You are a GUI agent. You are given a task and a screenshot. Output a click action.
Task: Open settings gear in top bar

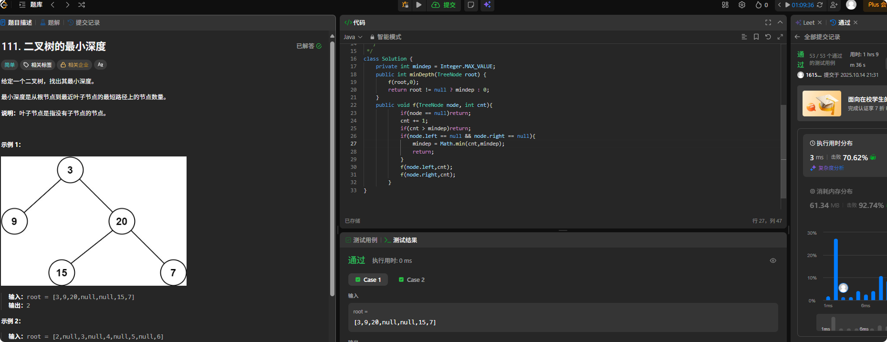[742, 5]
